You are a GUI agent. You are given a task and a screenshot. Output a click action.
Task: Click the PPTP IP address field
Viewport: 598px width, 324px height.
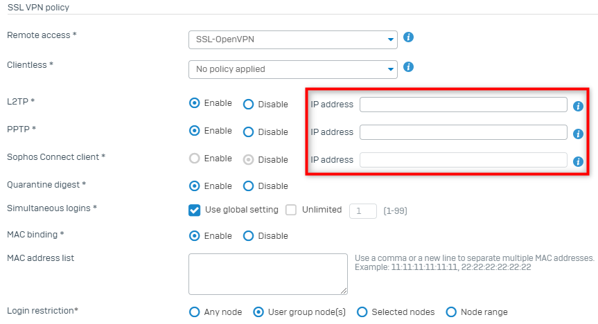pos(464,132)
